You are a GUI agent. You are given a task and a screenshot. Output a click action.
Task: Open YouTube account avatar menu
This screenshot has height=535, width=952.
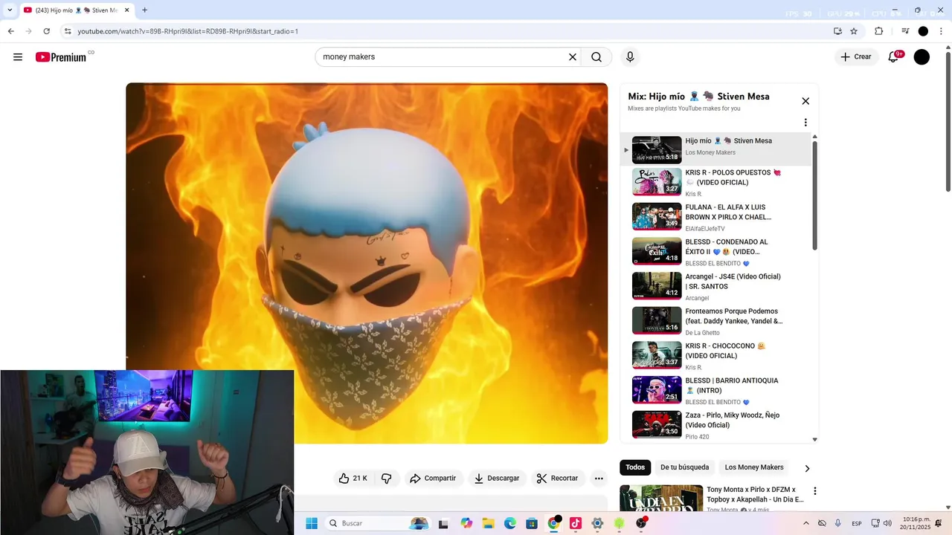click(x=922, y=57)
